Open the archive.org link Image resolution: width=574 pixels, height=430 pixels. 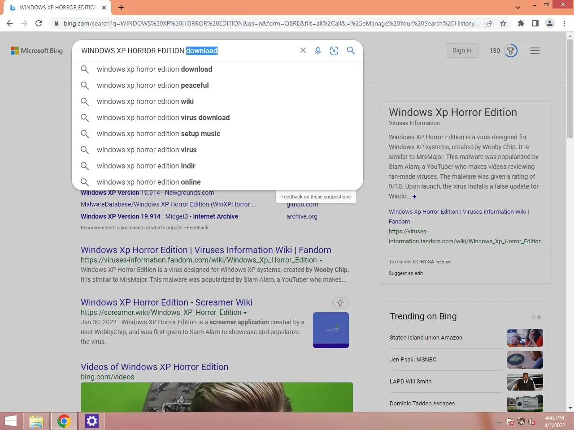302,216
